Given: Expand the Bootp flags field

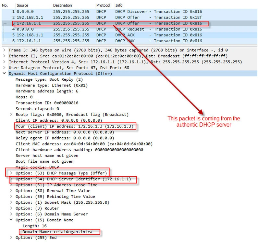Looking at the screenshot, I should pos(12,115).
